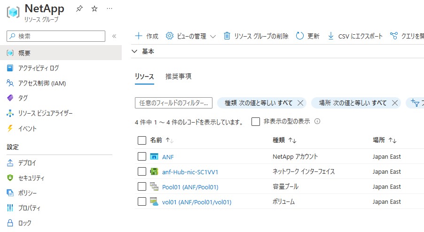Click the events lightning bolt icon

(10, 128)
